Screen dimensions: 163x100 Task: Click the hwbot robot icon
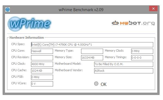point(115,23)
